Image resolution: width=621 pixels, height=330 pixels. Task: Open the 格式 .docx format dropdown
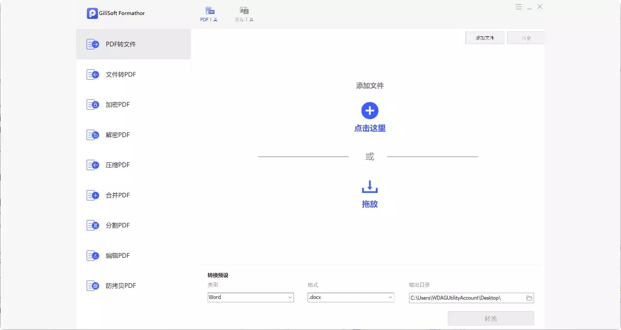click(350, 297)
